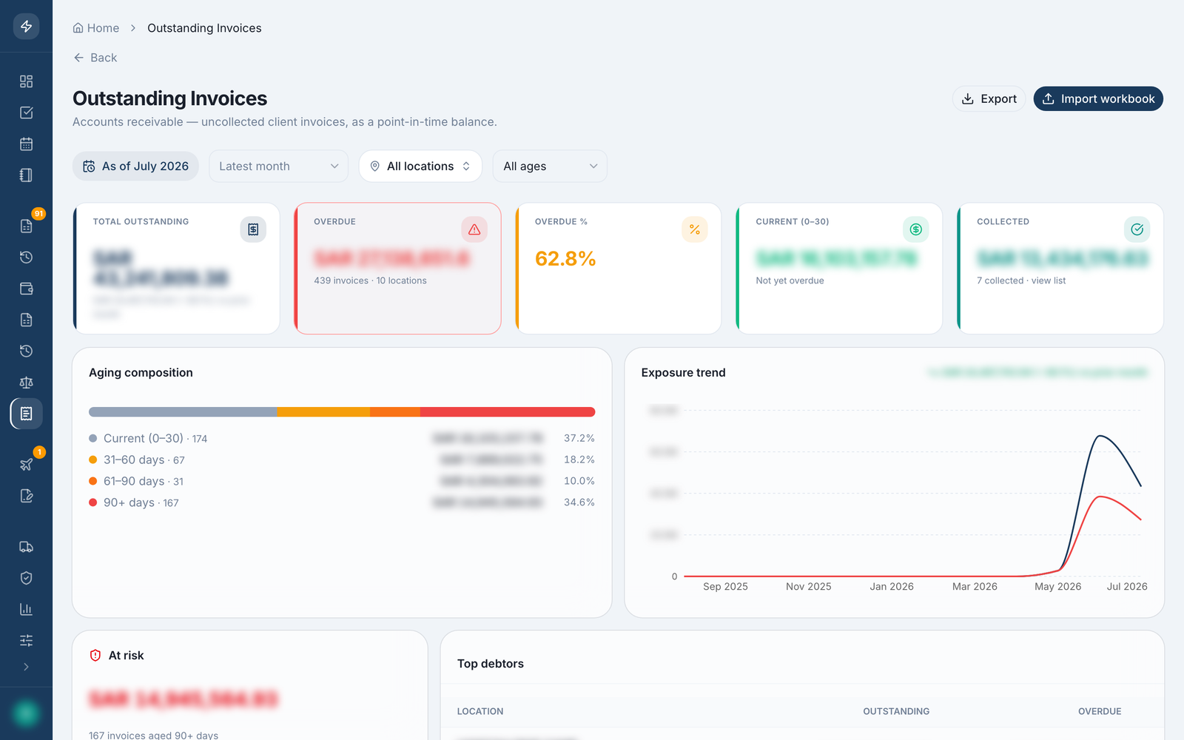Click the Outstanding Invoices breadcrumb item

click(x=204, y=28)
